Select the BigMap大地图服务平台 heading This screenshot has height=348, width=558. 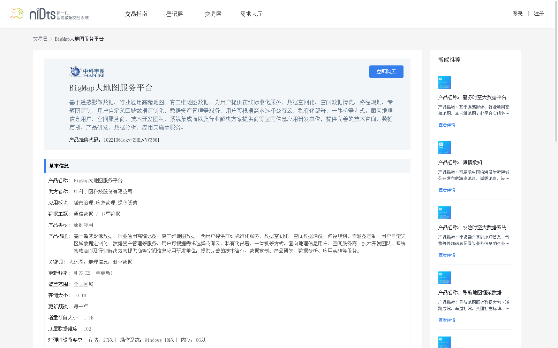(111, 88)
